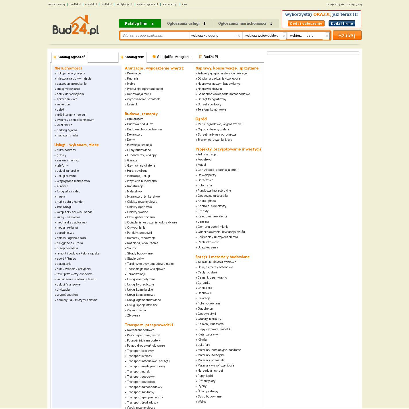Click down arrow on Ogłoszenia usługi
The image size is (409, 409).
point(204,24)
